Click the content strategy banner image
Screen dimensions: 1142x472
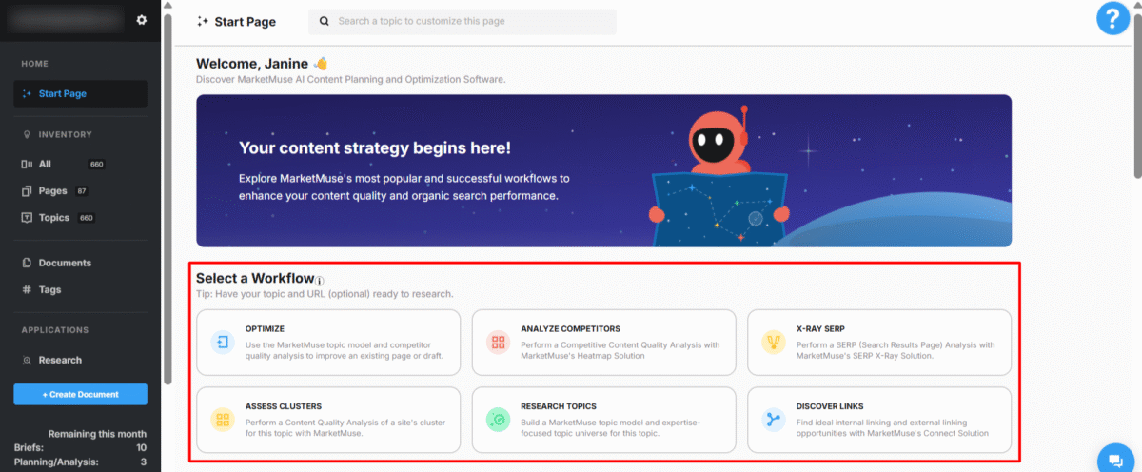pos(603,170)
